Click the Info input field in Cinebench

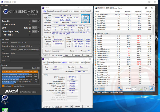point(25,60)
